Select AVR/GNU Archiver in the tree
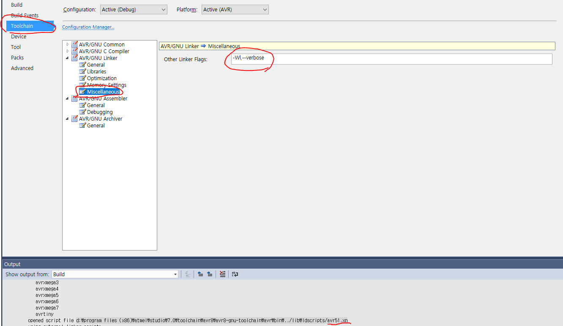Viewport: 563px width, 326px height. (100, 119)
